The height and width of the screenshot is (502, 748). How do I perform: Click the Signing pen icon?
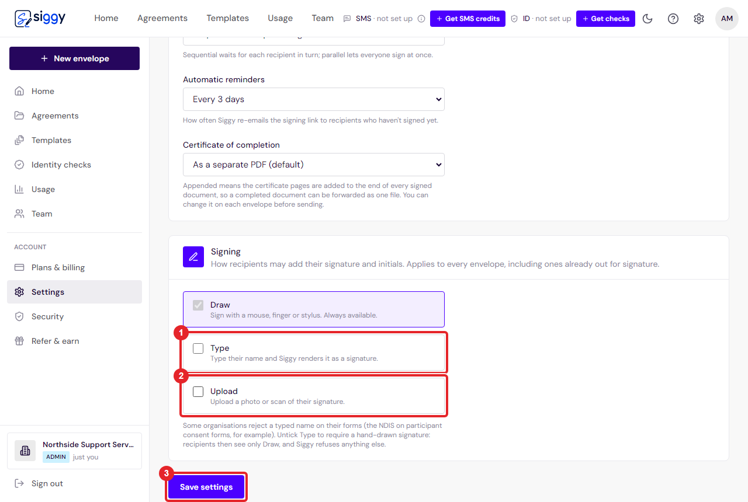[193, 257]
